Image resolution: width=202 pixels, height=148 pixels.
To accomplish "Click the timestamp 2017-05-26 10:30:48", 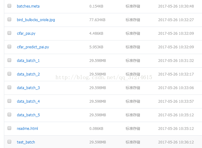I will click(176, 6).
